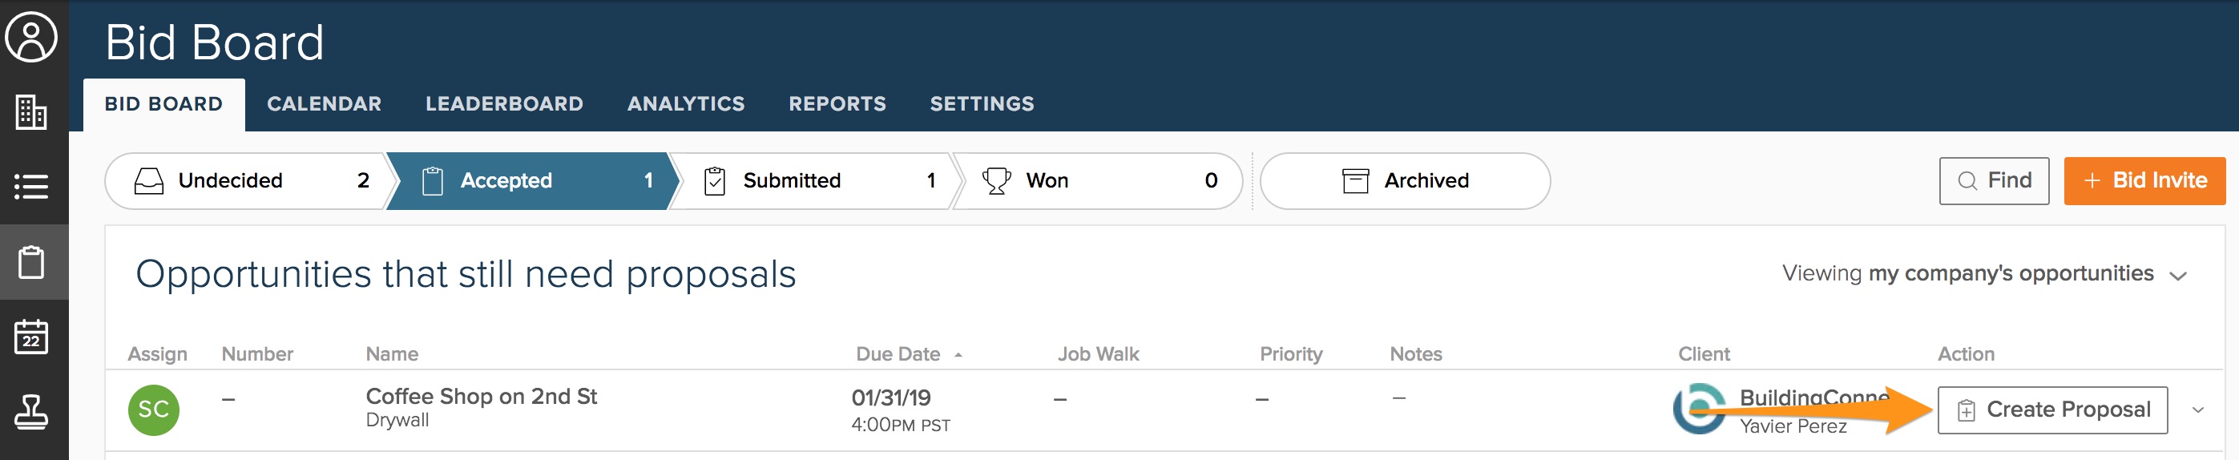Screen dimensions: 2239x460
Task: Select the Undecided pipeline stage
Action: pyautogui.click(x=248, y=181)
